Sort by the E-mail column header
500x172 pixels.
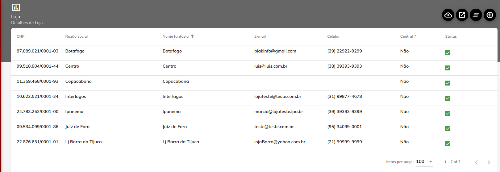[x=260, y=36]
